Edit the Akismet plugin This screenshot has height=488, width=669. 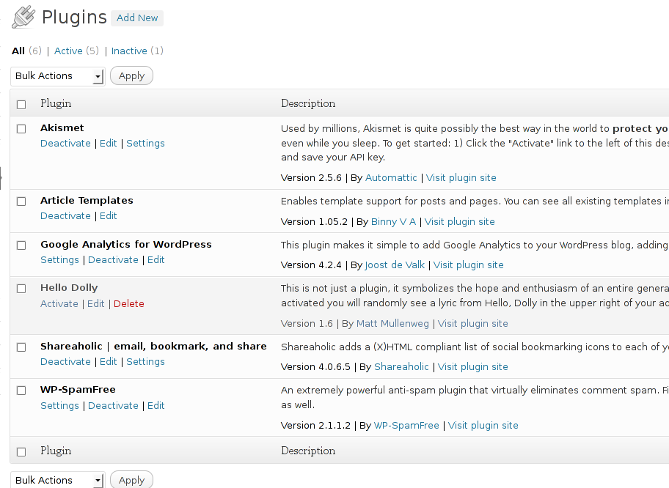(108, 143)
